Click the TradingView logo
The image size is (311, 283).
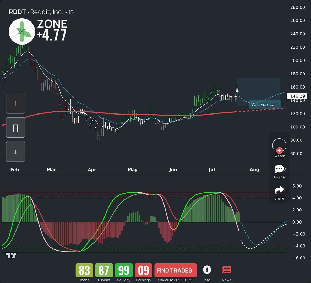click(11, 255)
